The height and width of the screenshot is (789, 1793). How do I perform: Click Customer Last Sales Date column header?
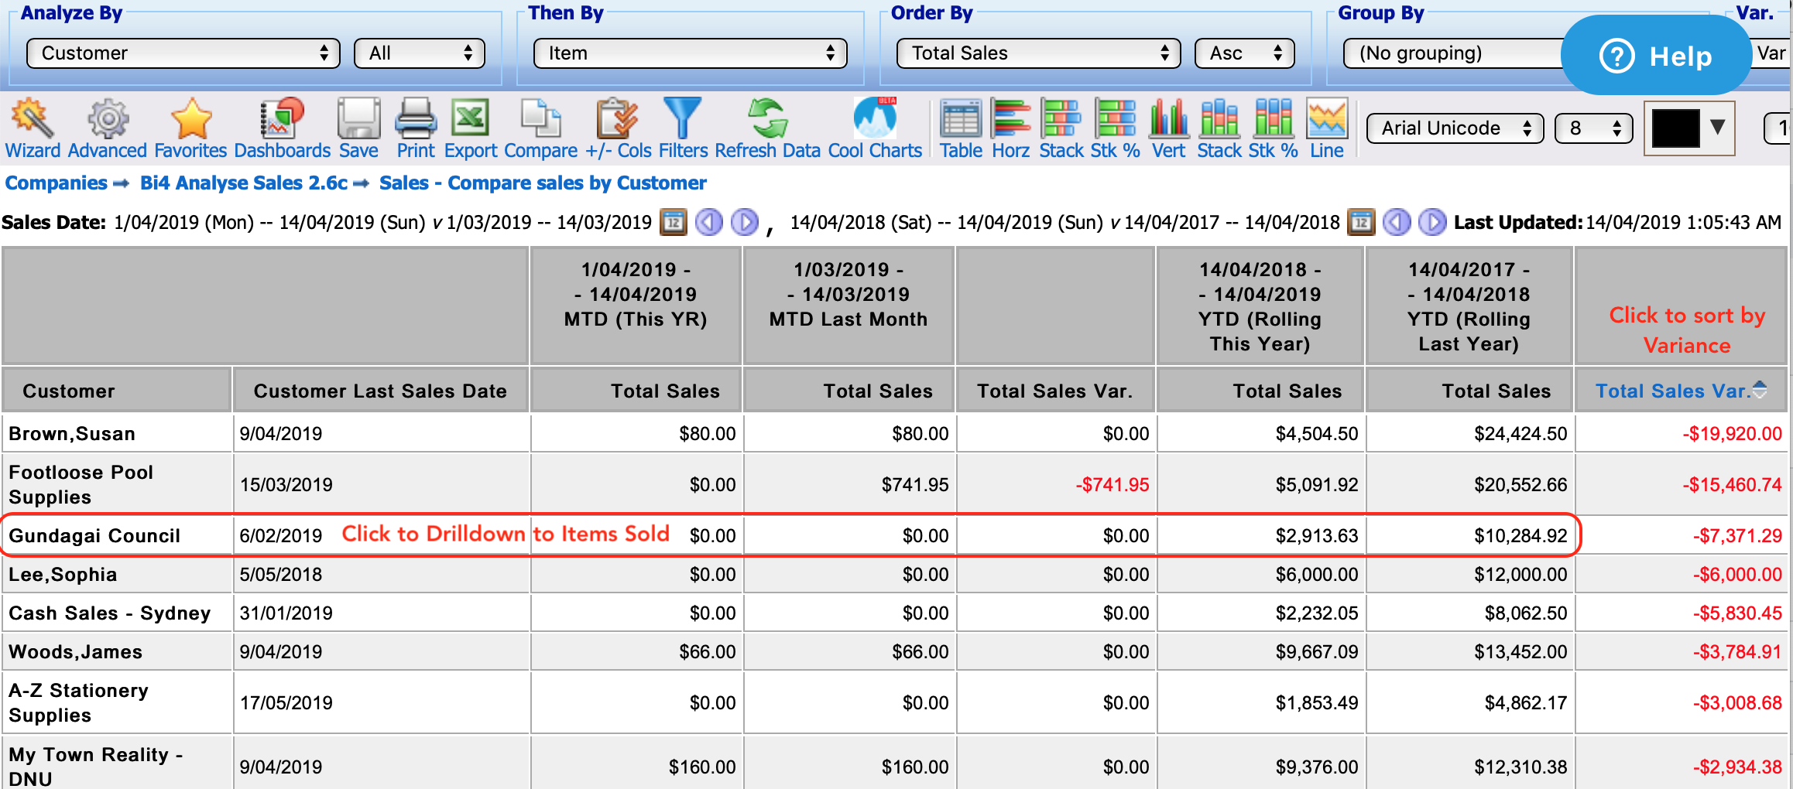380,391
